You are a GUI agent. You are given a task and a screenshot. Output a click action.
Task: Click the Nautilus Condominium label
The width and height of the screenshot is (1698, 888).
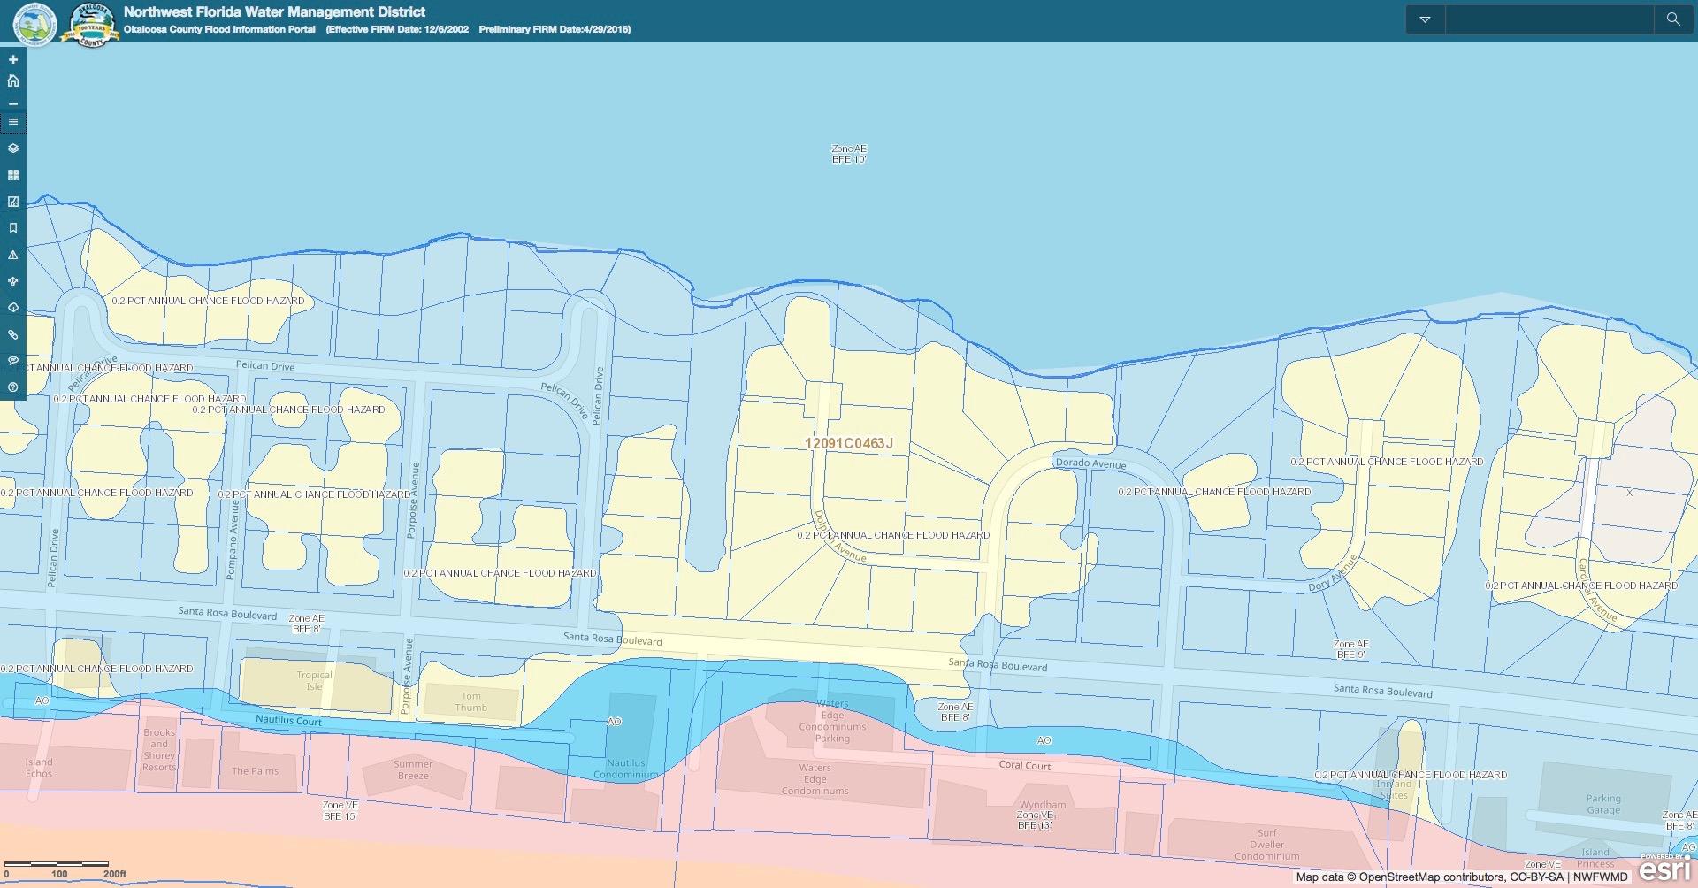(x=626, y=769)
